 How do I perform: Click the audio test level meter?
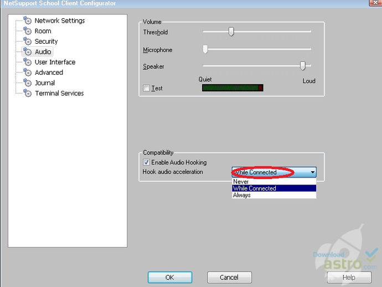tap(233, 88)
